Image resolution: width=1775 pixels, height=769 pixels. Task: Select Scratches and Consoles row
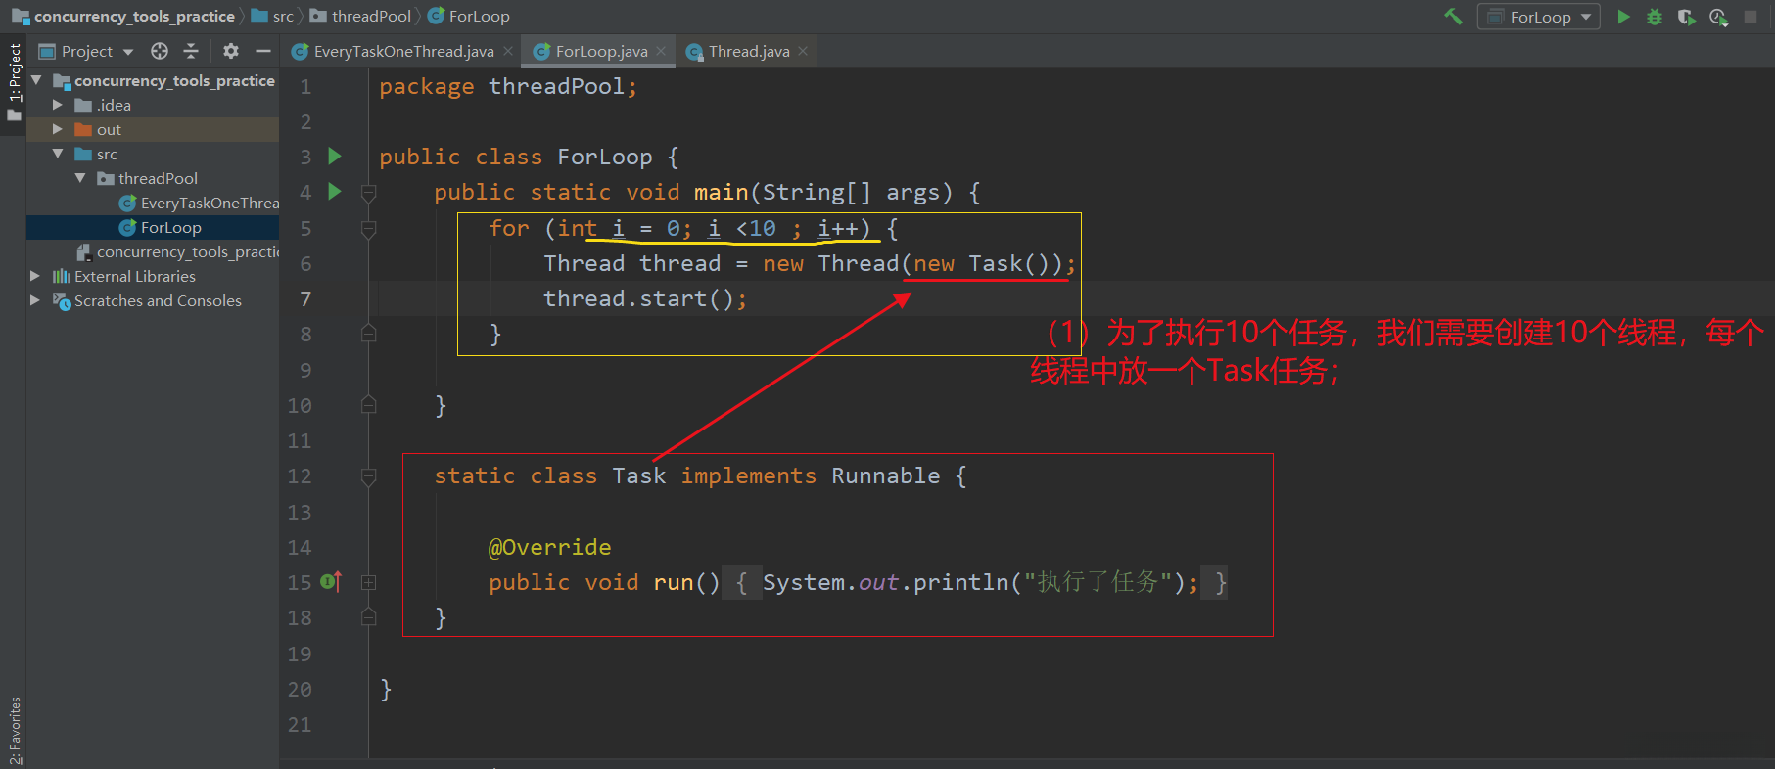153,300
